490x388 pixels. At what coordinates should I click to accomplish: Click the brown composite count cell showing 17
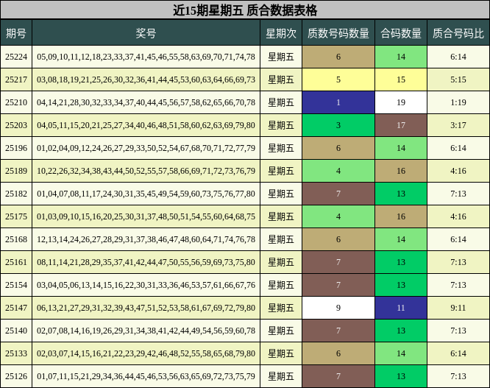(x=401, y=125)
